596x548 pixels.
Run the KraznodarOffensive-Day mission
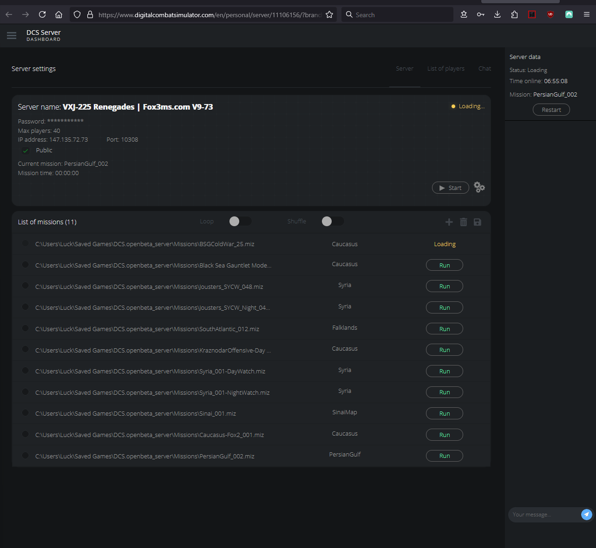pyautogui.click(x=445, y=350)
